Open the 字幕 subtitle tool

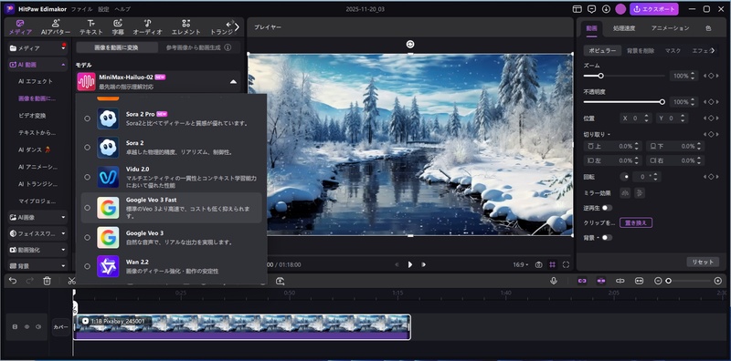[118, 27]
